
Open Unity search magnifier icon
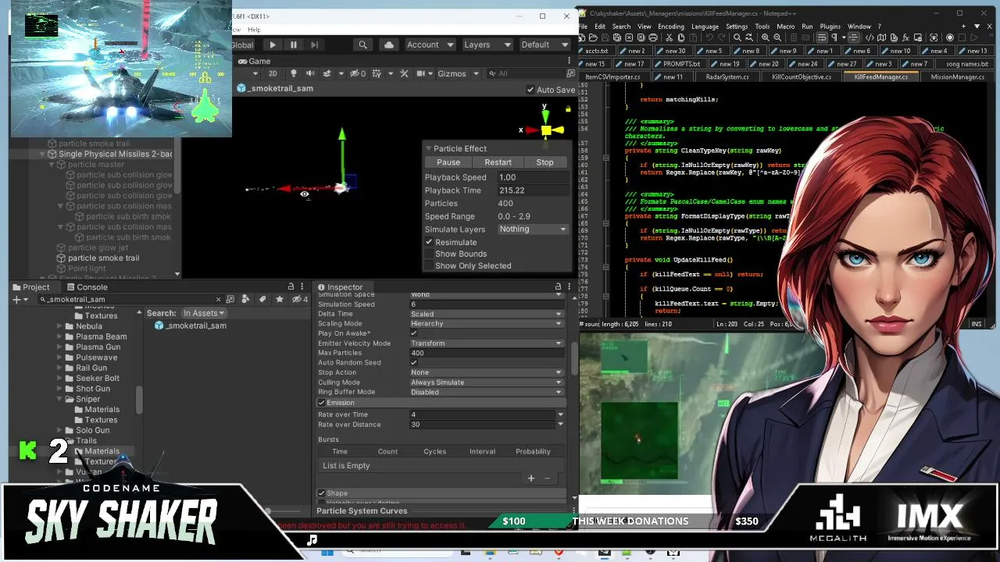[362, 45]
